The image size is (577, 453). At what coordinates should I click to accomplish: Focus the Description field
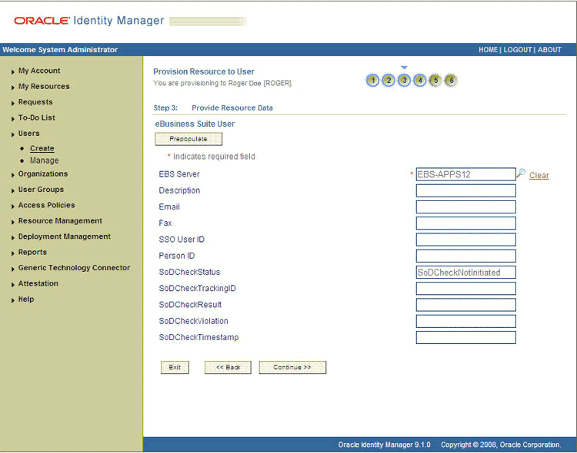pos(466,190)
